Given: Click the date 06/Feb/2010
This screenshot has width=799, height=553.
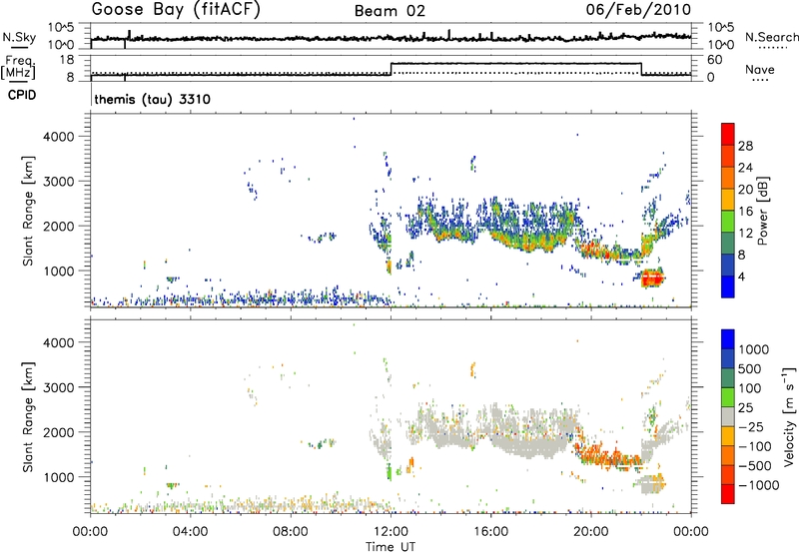Looking at the screenshot, I should point(638,10).
